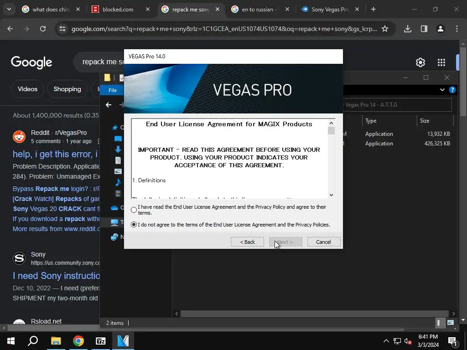Screen dimensions: 467x350
Task: Open taskbar Search magnifier
Action: pos(33,341)
